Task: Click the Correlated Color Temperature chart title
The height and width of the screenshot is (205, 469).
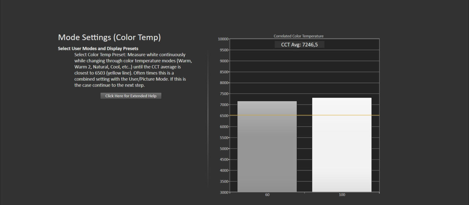Action: coord(299,36)
